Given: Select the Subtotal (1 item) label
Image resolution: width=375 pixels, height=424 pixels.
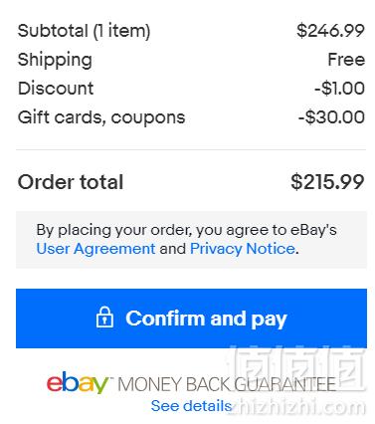Looking at the screenshot, I should point(84,31).
